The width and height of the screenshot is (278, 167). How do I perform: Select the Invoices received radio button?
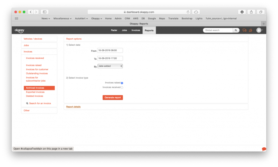122,88
